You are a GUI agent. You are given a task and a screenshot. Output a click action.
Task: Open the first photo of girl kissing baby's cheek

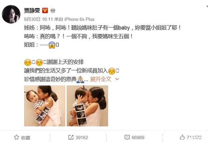(x=45, y=106)
